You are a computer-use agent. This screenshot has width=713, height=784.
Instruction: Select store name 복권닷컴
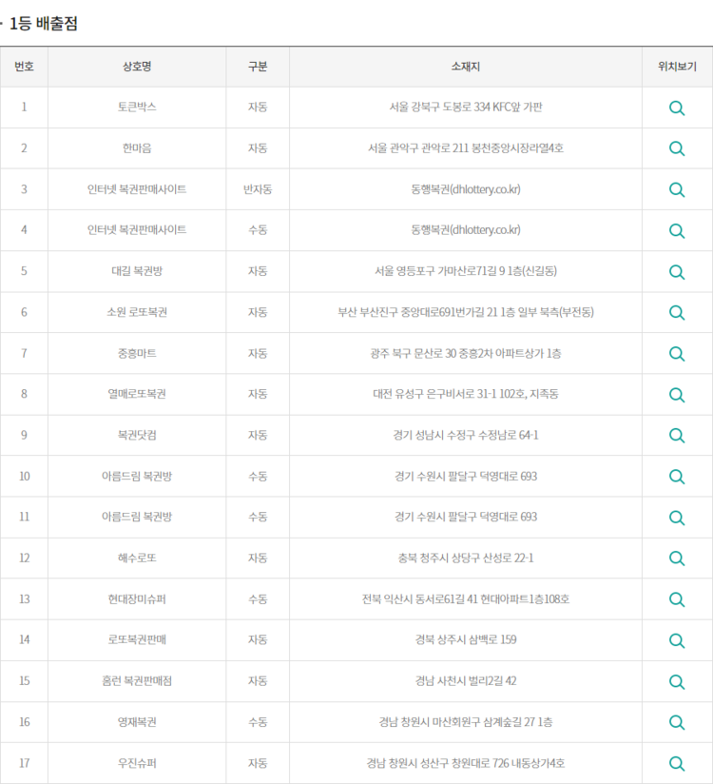pyautogui.click(x=137, y=435)
